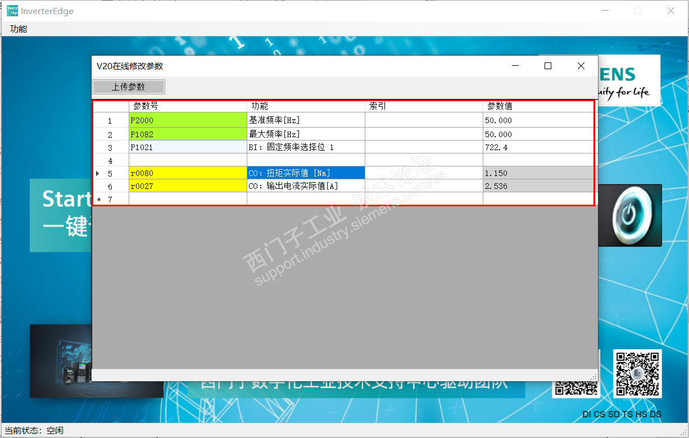Click the 参数号 column header

click(188, 106)
